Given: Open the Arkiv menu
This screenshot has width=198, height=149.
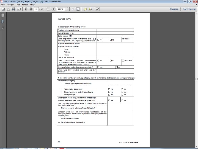Looking at the screenshot, I should click(3, 5).
